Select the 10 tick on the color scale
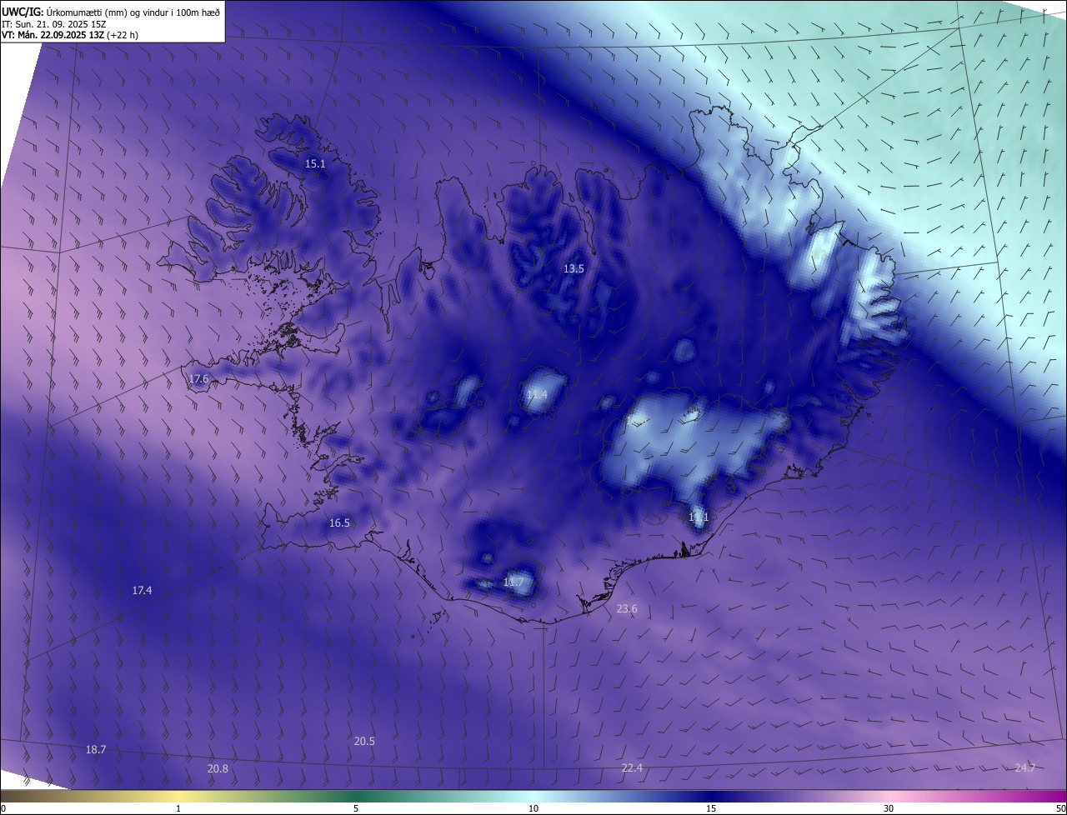This screenshot has height=815, width=1067. (533, 808)
